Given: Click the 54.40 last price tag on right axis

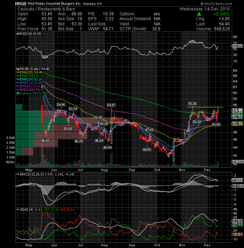Looking at the screenshot, I should click(237, 110).
